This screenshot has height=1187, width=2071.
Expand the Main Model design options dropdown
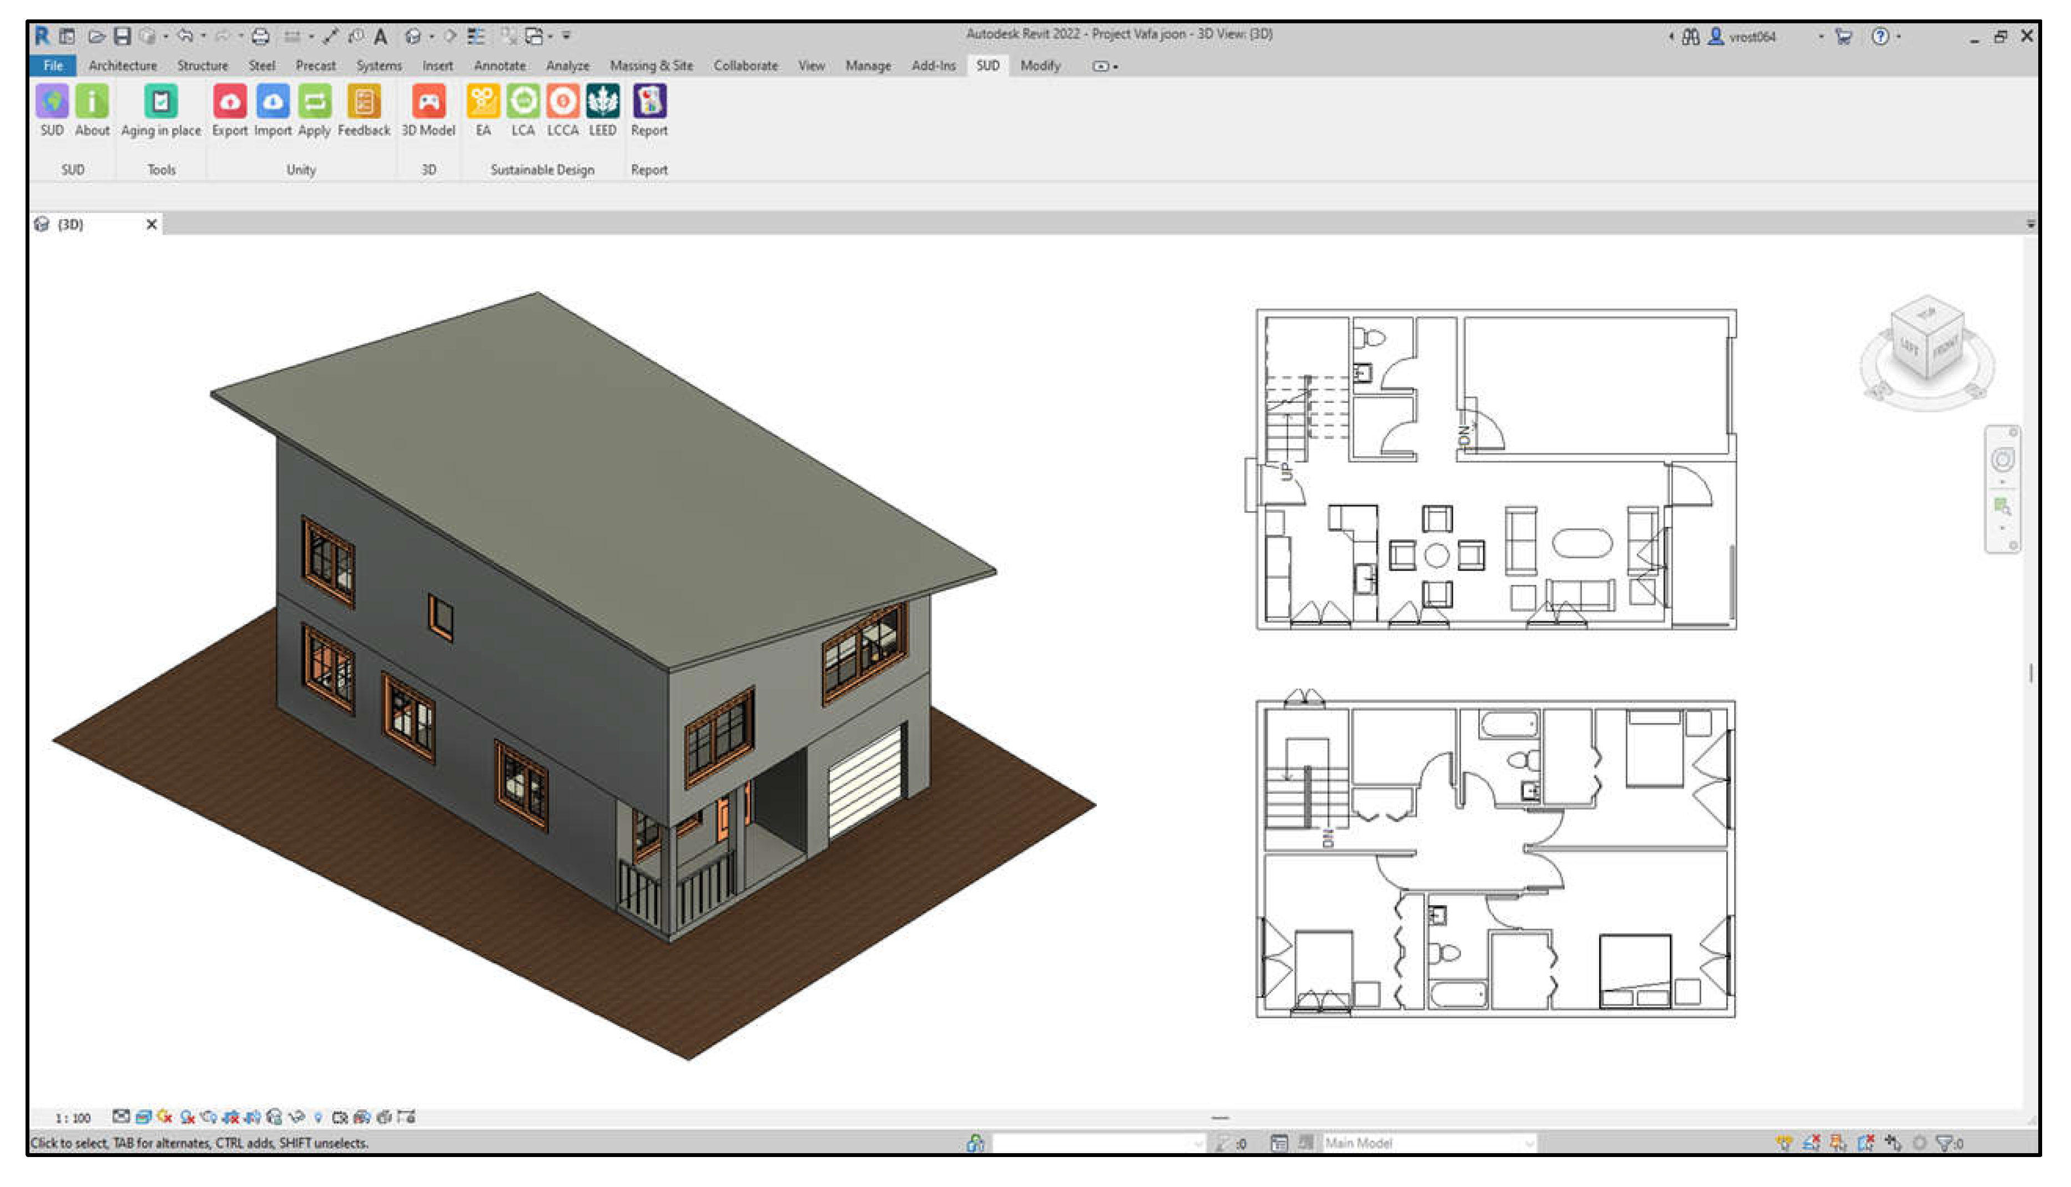[x=1529, y=1143]
